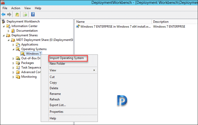Open Properties from the context menu
Image resolution: width=198 pixels, height=125 pixels.
(x=73, y=112)
